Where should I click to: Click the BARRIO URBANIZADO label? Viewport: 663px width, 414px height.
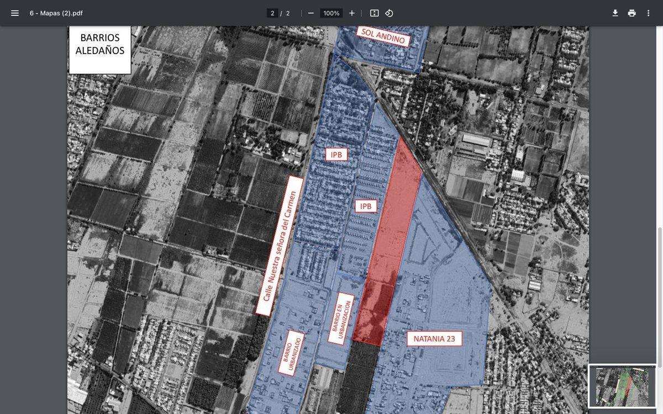pos(292,353)
